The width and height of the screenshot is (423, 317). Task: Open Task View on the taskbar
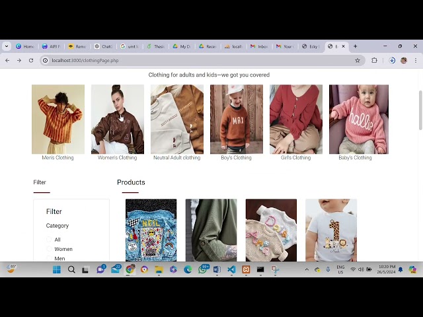pyautogui.click(x=85, y=269)
